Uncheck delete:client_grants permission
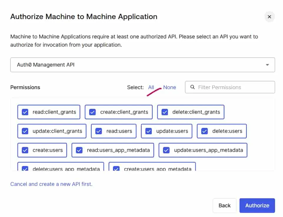Image resolution: width=283 pixels, height=217 pixels. point(165,112)
